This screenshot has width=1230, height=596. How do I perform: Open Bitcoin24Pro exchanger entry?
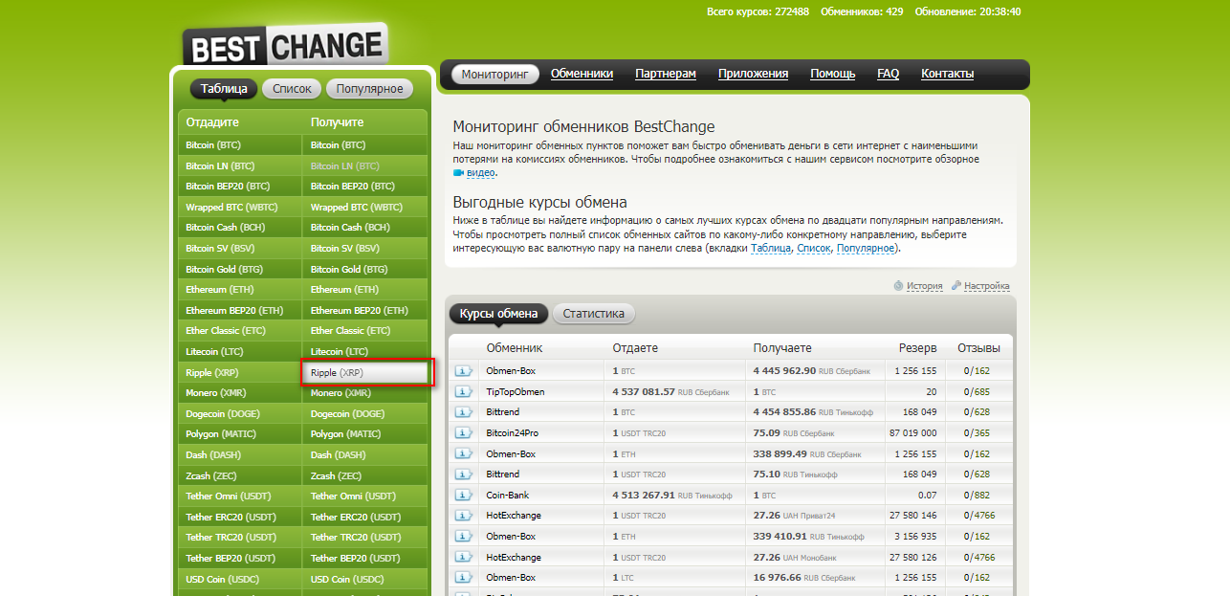(512, 432)
